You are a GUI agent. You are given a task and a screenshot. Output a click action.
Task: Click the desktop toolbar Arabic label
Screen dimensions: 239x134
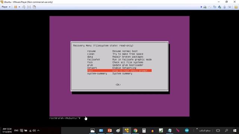point(205,131)
